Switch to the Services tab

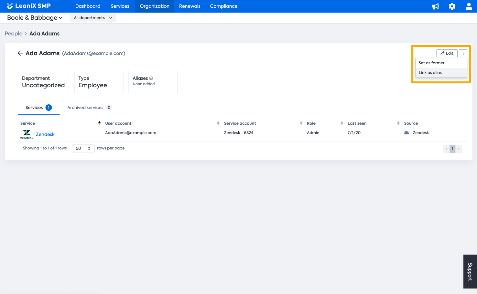pyautogui.click(x=38, y=108)
